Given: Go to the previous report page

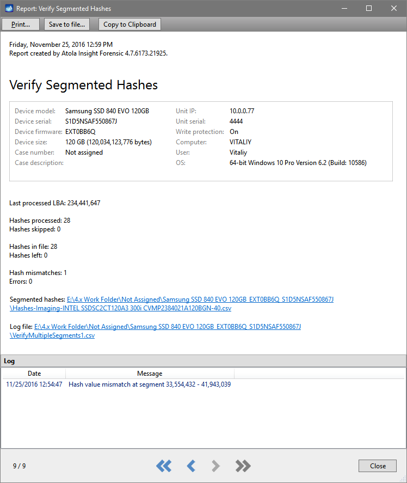Looking at the screenshot, I should (191, 466).
